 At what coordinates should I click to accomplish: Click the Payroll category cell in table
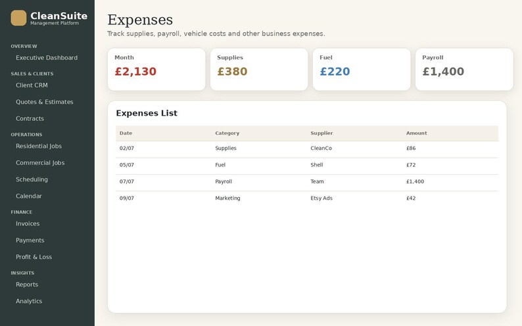pyautogui.click(x=224, y=181)
